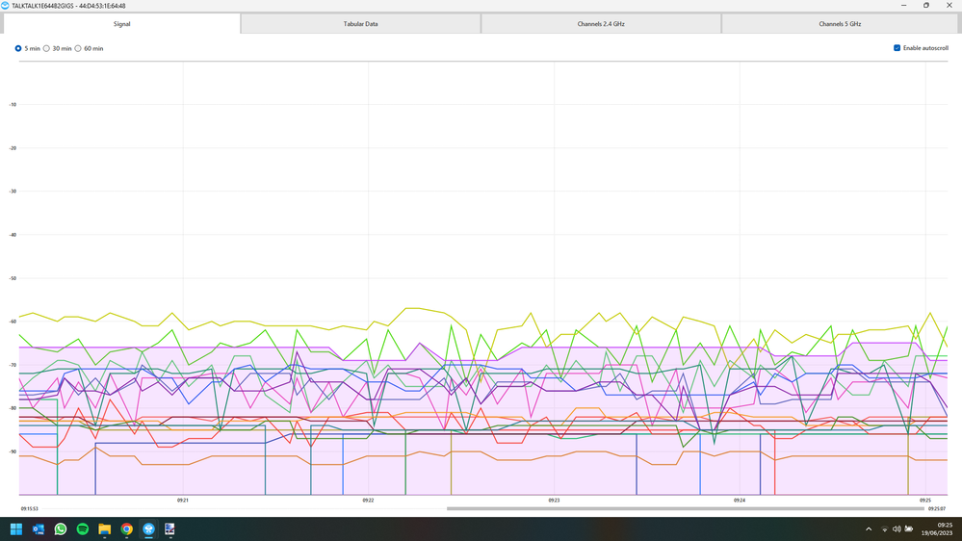Open the clock and date calendar flyout
Image resolution: width=962 pixels, height=541 pixels.
[938, 528]
